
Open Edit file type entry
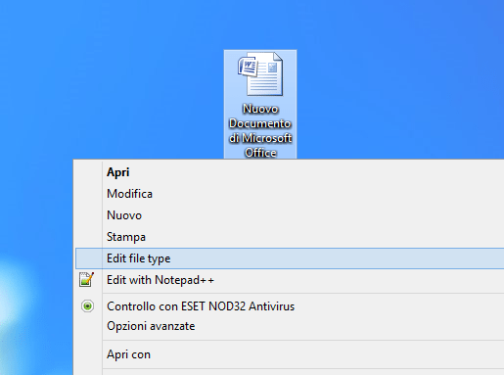click(290, 258)
